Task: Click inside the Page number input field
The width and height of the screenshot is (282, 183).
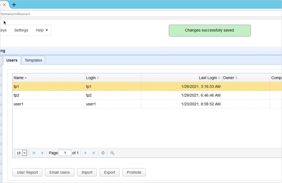Action: coord(65,153)
